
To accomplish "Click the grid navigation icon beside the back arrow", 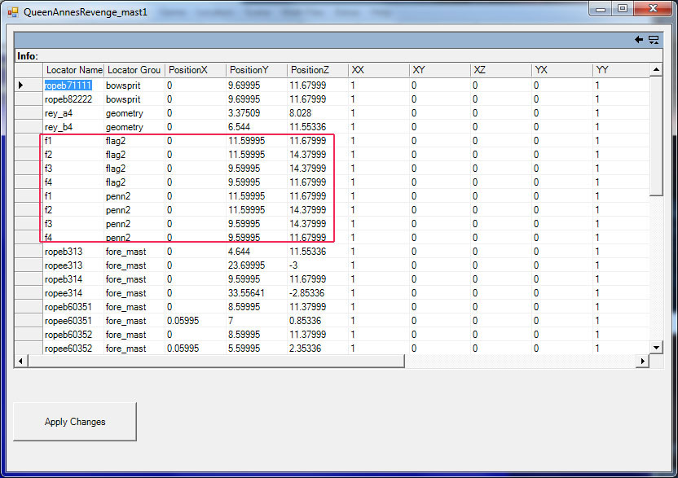I will [x=654, y=40].
